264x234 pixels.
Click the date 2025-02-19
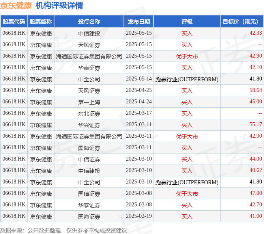139,216
